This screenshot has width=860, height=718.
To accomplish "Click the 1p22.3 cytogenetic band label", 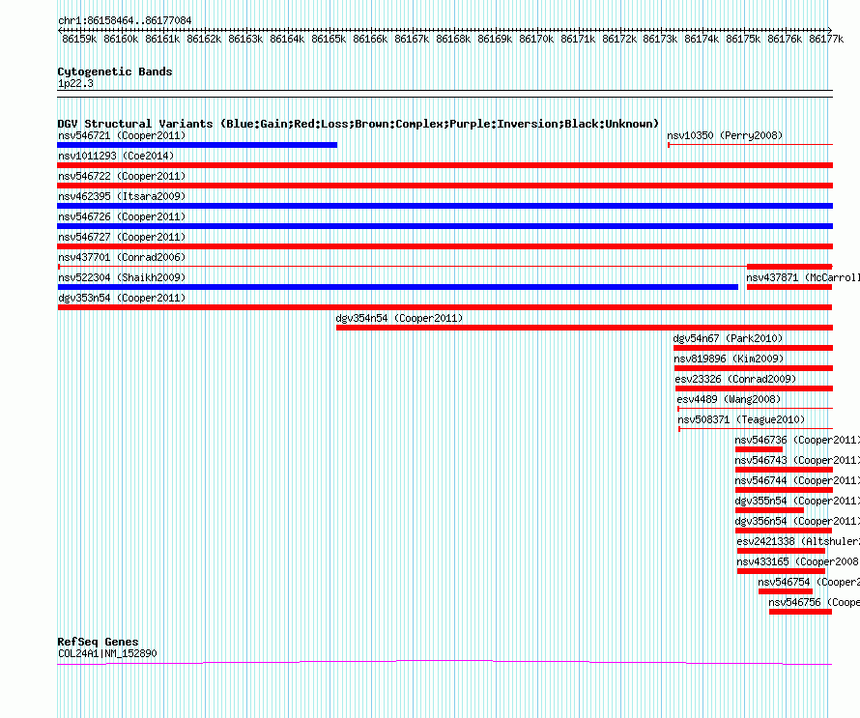I will pos(75,83).
